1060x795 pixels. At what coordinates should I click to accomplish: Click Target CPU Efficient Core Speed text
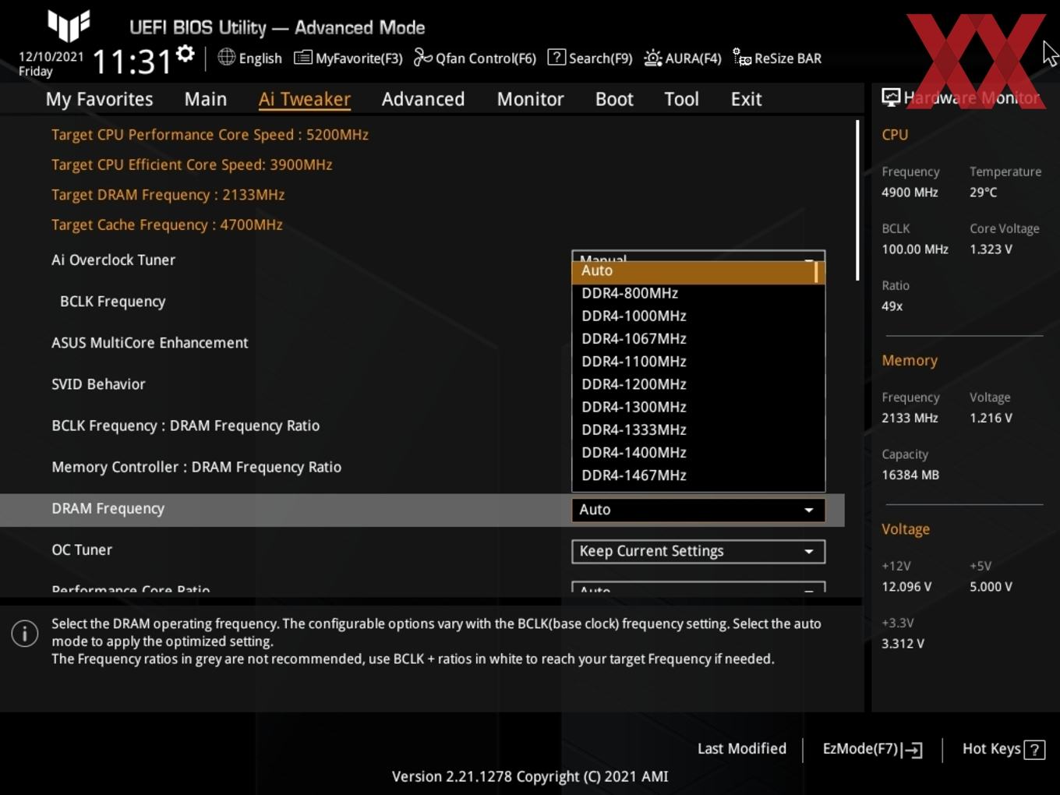(192, 164)
